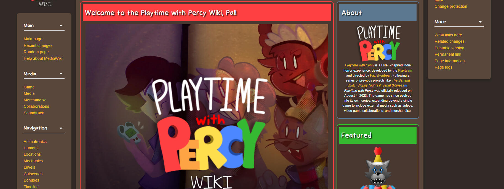This screenshot has height=189, width=504.
Task: Click the Playtime with Percy About logo
Action: tap(378, 43)
